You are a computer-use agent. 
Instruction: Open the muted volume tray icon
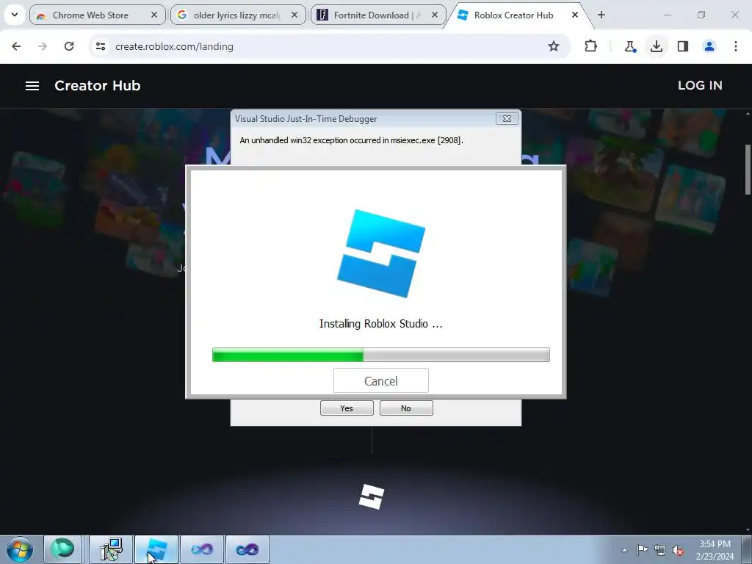click(678, 550)
